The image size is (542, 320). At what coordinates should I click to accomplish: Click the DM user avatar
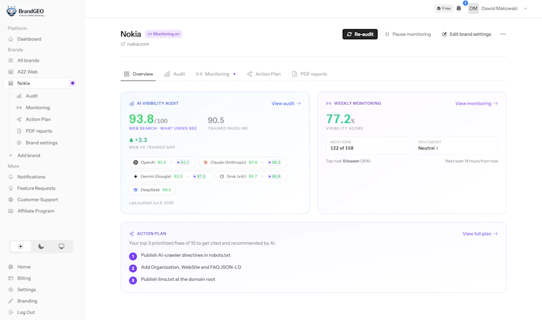pos(473,8)
